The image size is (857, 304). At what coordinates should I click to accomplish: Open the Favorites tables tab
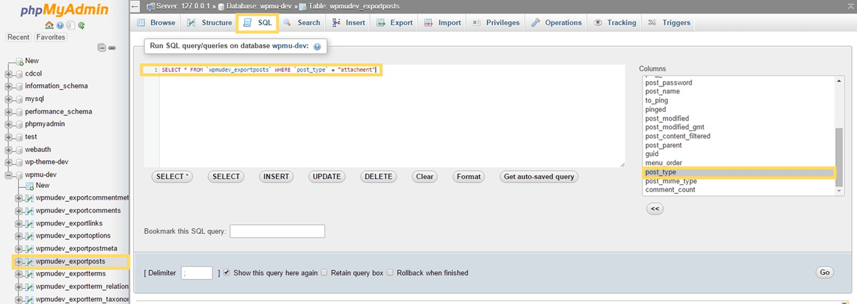pos(50,37)
